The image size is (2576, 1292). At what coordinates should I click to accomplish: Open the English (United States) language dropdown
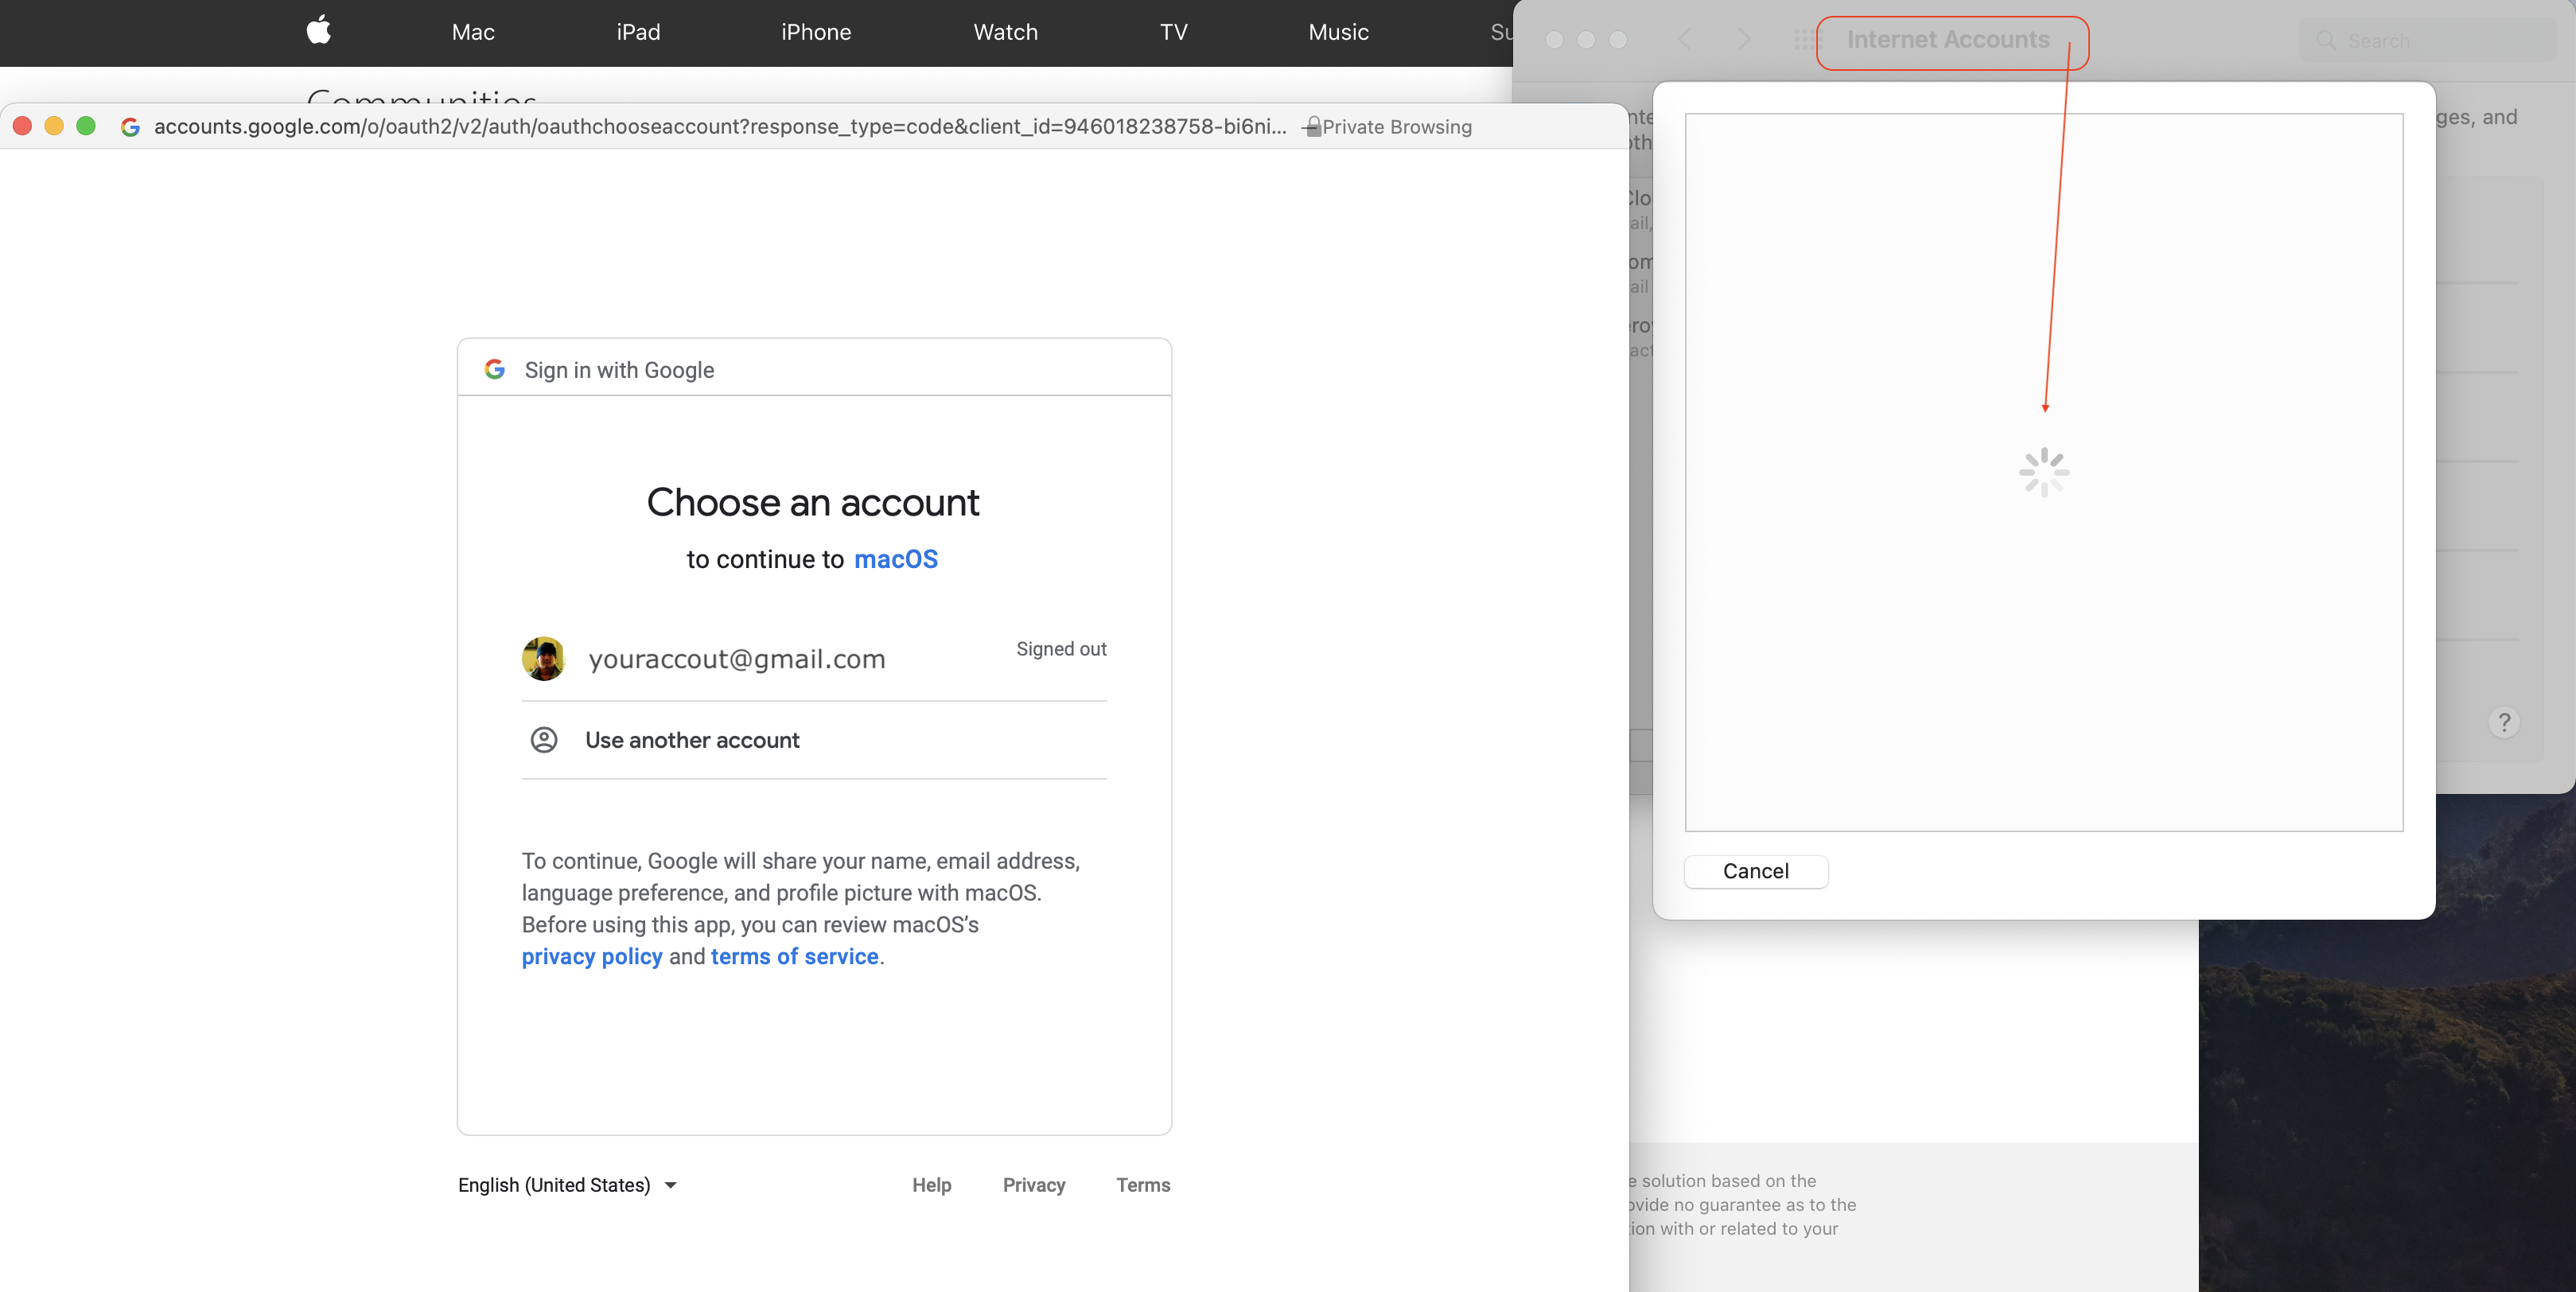(x=567, y=1185)
